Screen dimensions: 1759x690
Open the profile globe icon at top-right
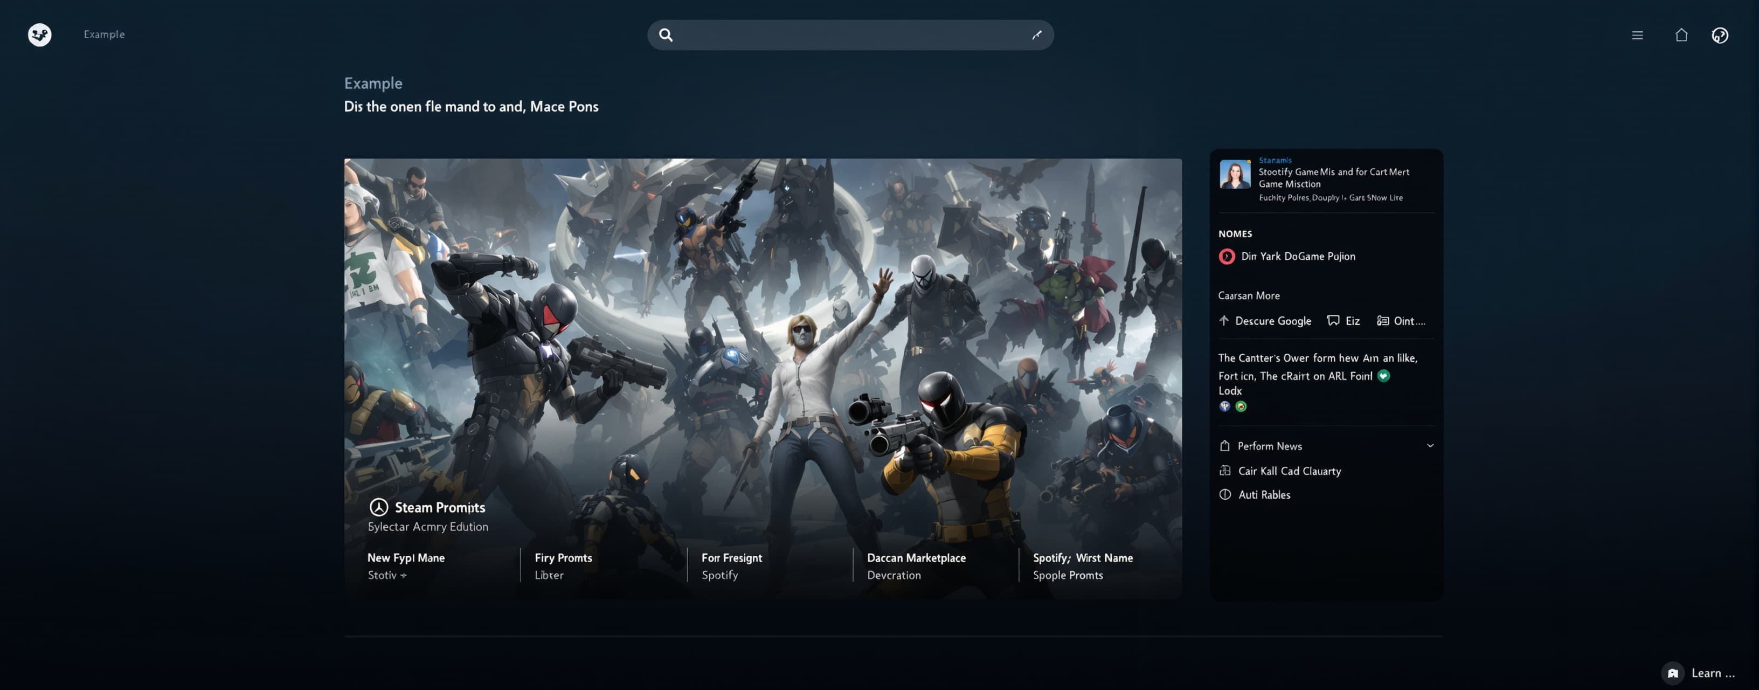click(1720, 35)
